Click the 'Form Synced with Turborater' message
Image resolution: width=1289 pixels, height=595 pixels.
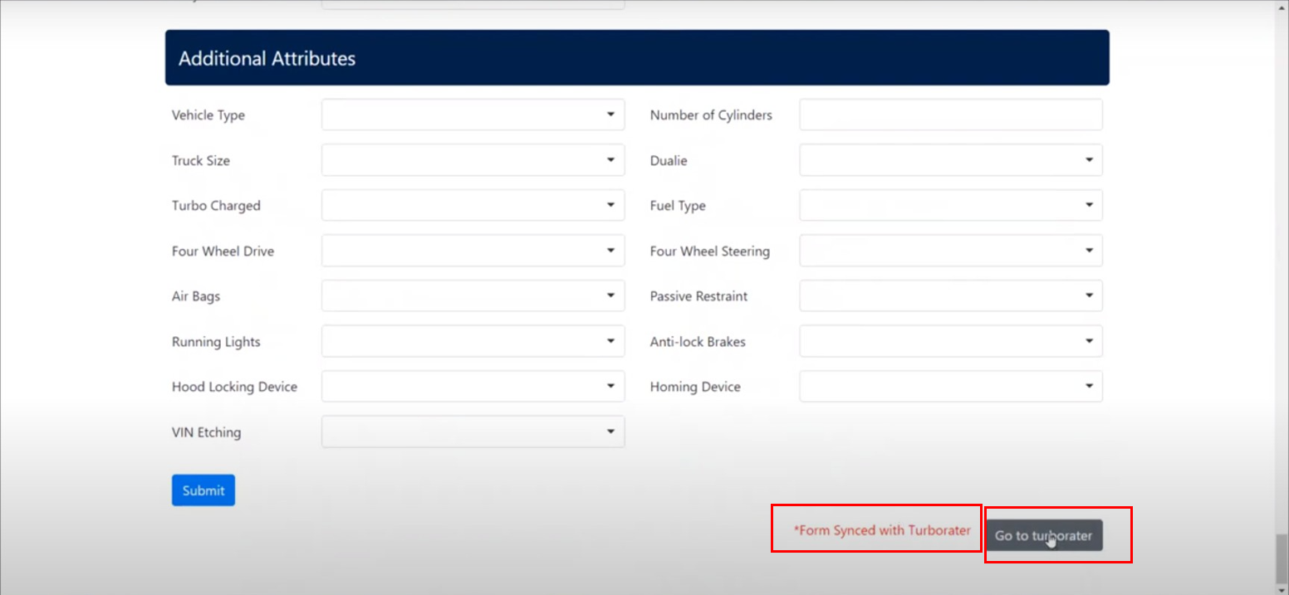click(x=882, y=530)
